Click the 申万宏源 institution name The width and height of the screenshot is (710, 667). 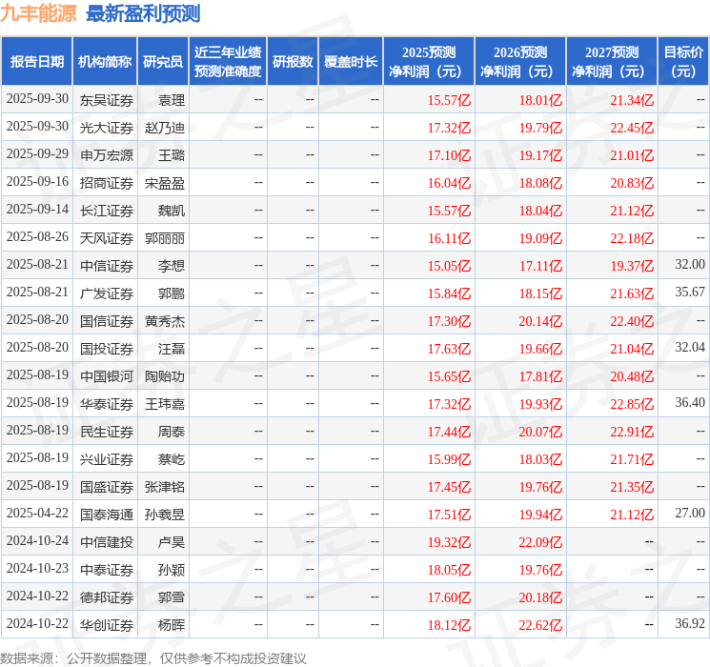[x=107, y=155]
